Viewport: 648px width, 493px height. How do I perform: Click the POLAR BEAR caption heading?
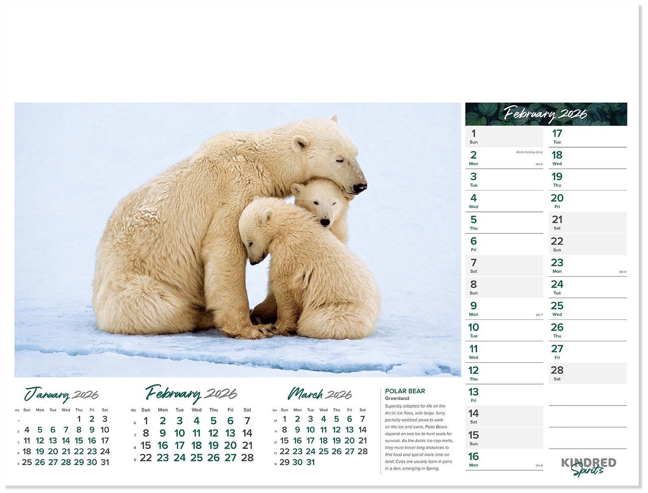405,391
